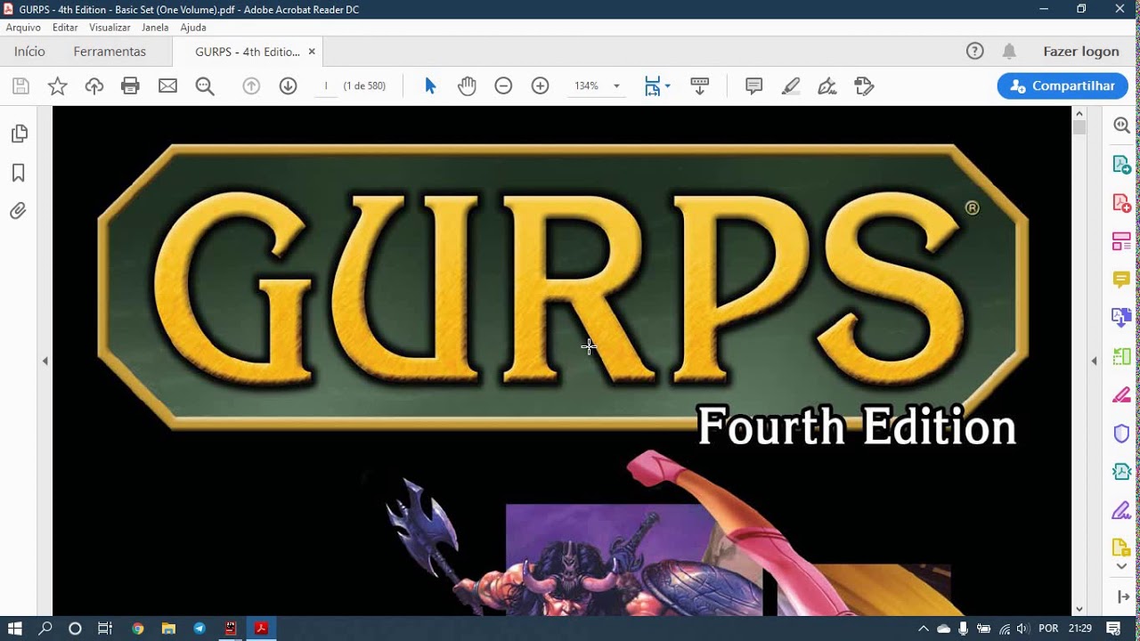
Task: Go to next page using the down arrow
Action: [288, 86]
